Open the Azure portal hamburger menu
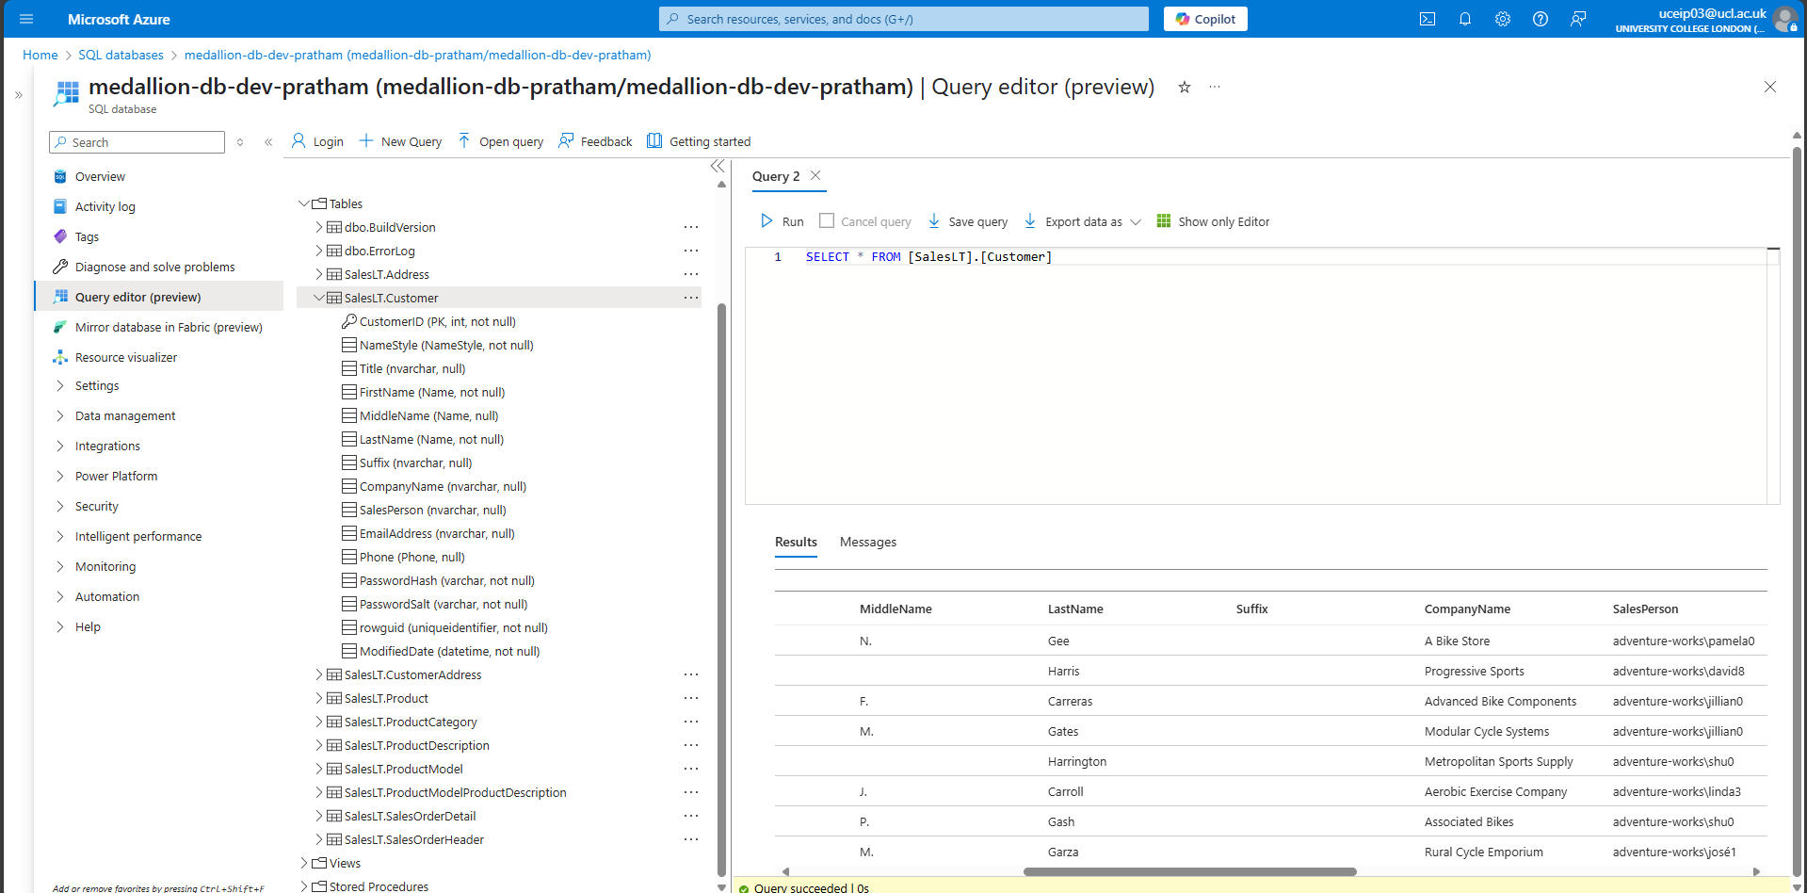The height and width of the screenshot is (893, 1807). (x=26, y=19)
